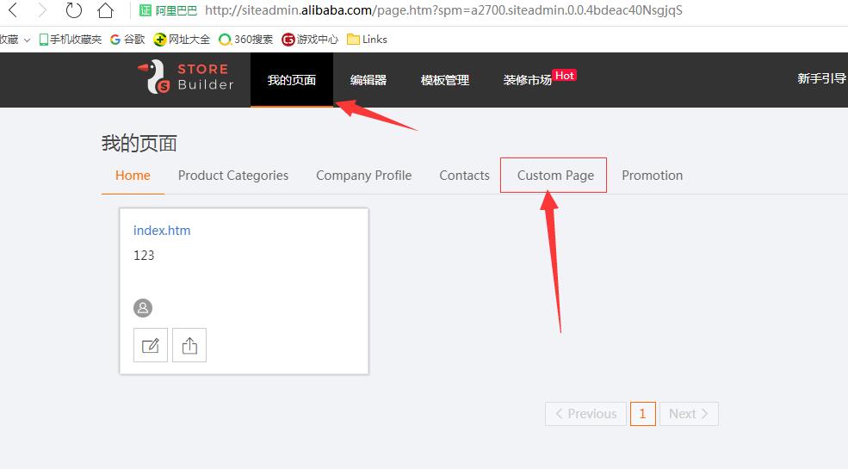848x469 pixels.
Task: Open the Links bookmark folder
Action: coord(367,40)
